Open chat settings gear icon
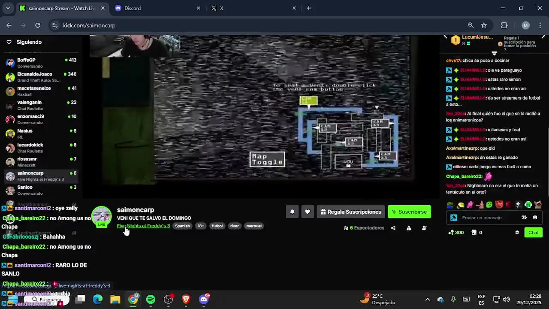The image size is (549, 309). pyautogui.click(x=517, y=233)
